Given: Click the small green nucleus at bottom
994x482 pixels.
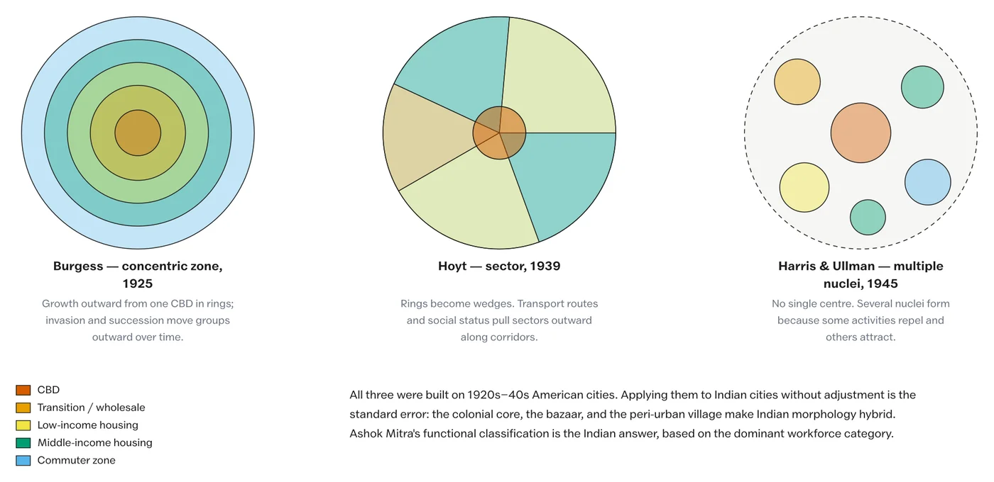Looking at the screenshot, I should pos(868,217).
